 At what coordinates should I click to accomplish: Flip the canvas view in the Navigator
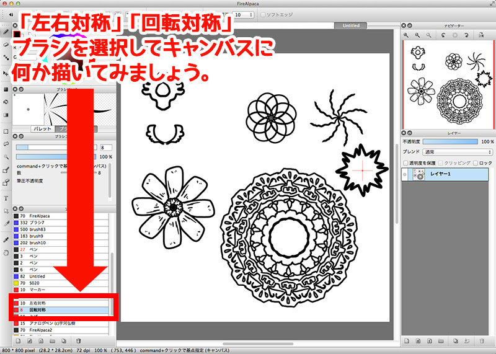[481, 35]
